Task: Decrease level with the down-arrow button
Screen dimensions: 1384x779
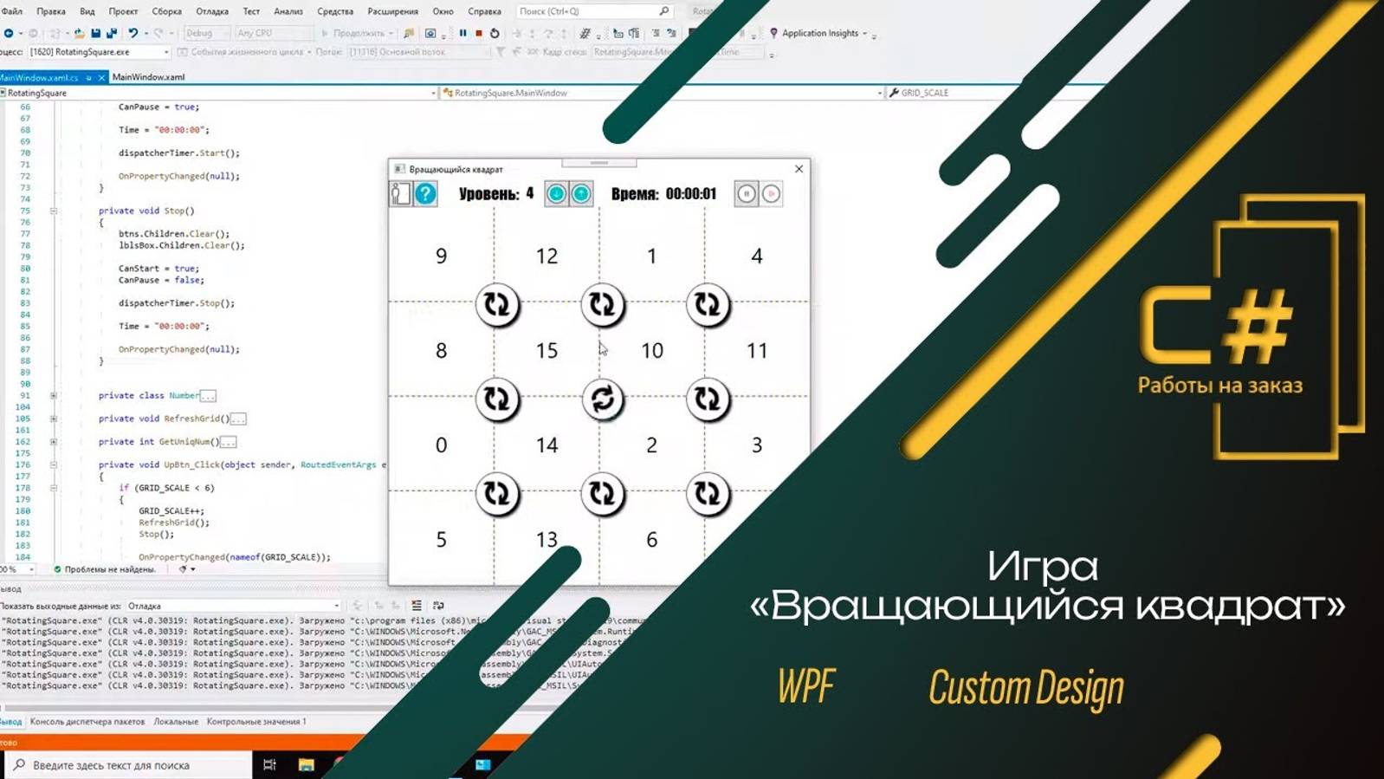Action: click(x=556, y=193)
